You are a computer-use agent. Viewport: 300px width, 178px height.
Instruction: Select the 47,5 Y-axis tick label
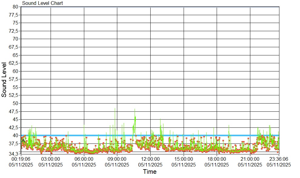click(x=14, y=111)
